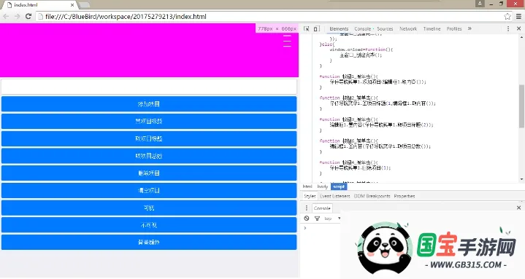
Task: Click the 背景颜色 blue button
Action: pos(149,243)
